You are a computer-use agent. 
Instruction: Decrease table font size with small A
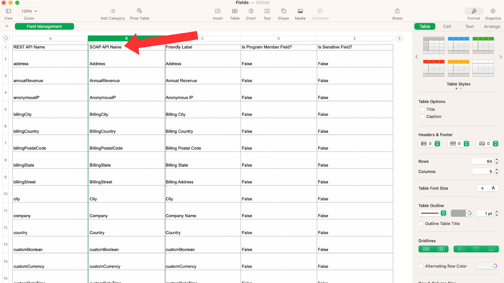coord(482,188)
